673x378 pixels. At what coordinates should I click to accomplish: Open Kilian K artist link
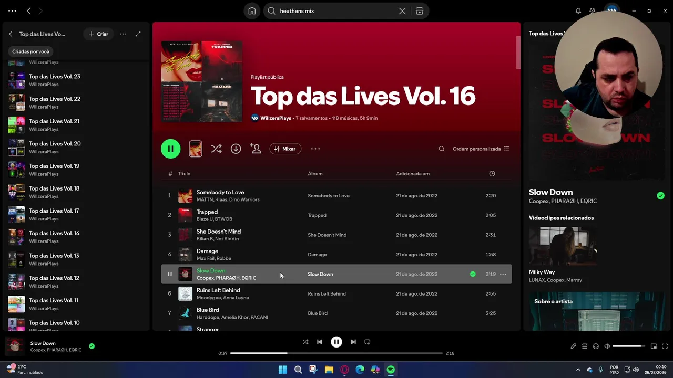click(204, 239)
